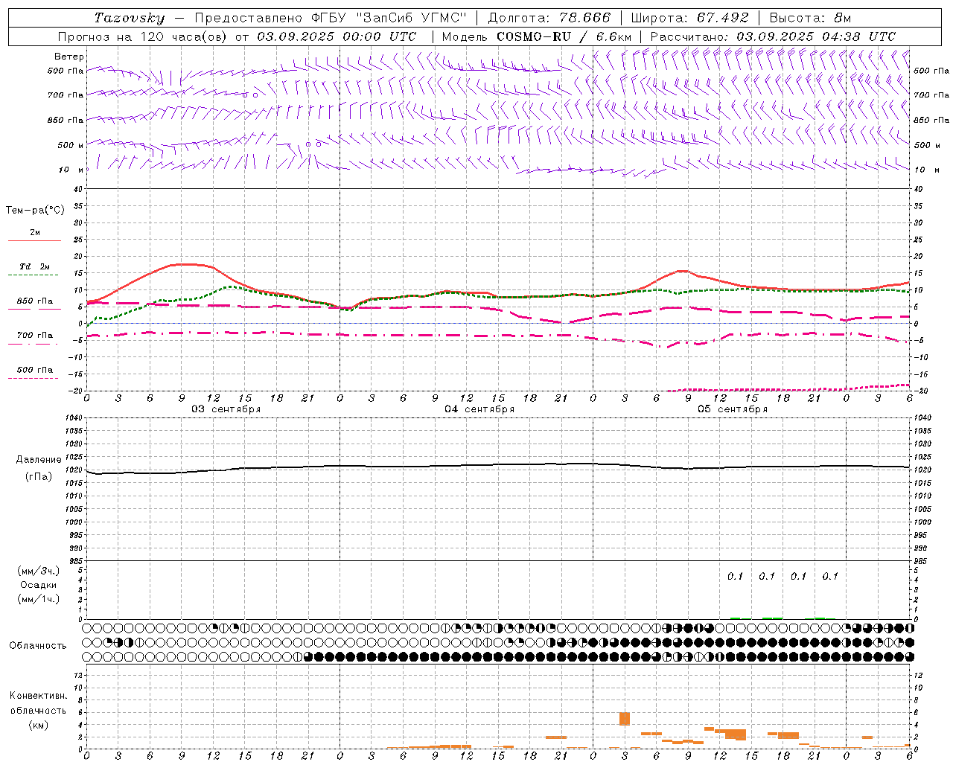
Task: Click the Td 2м dew point legend entry
Action: coord(34,266)
